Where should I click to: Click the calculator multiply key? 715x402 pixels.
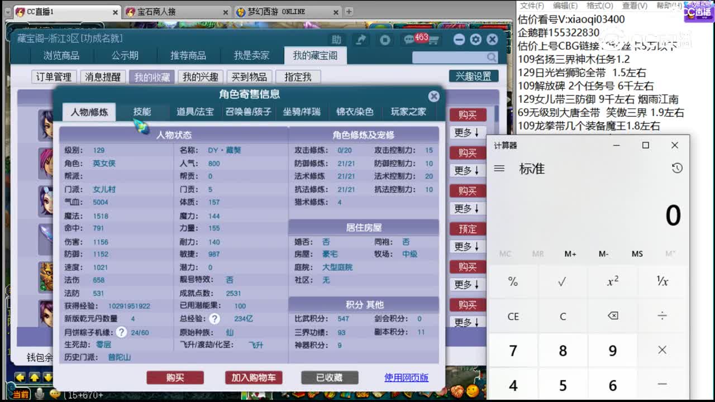click(x=662, y=351)
